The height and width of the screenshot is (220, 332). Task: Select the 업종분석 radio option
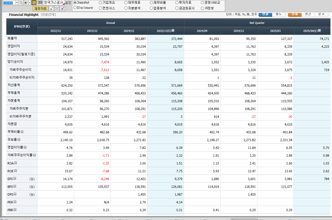(x=151, y=8)
